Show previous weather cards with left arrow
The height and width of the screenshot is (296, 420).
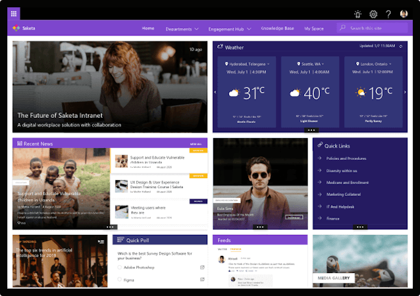215,92
